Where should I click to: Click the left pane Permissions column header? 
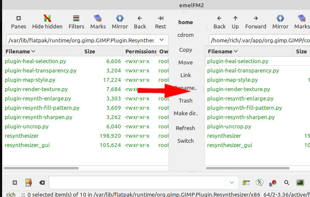click(139, 52)
